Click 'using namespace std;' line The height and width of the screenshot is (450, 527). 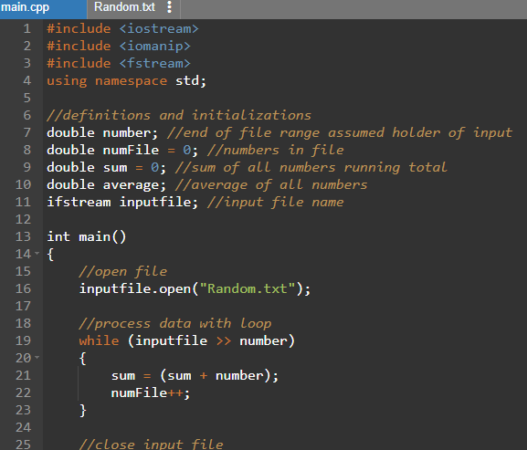[x=126, y=81]
